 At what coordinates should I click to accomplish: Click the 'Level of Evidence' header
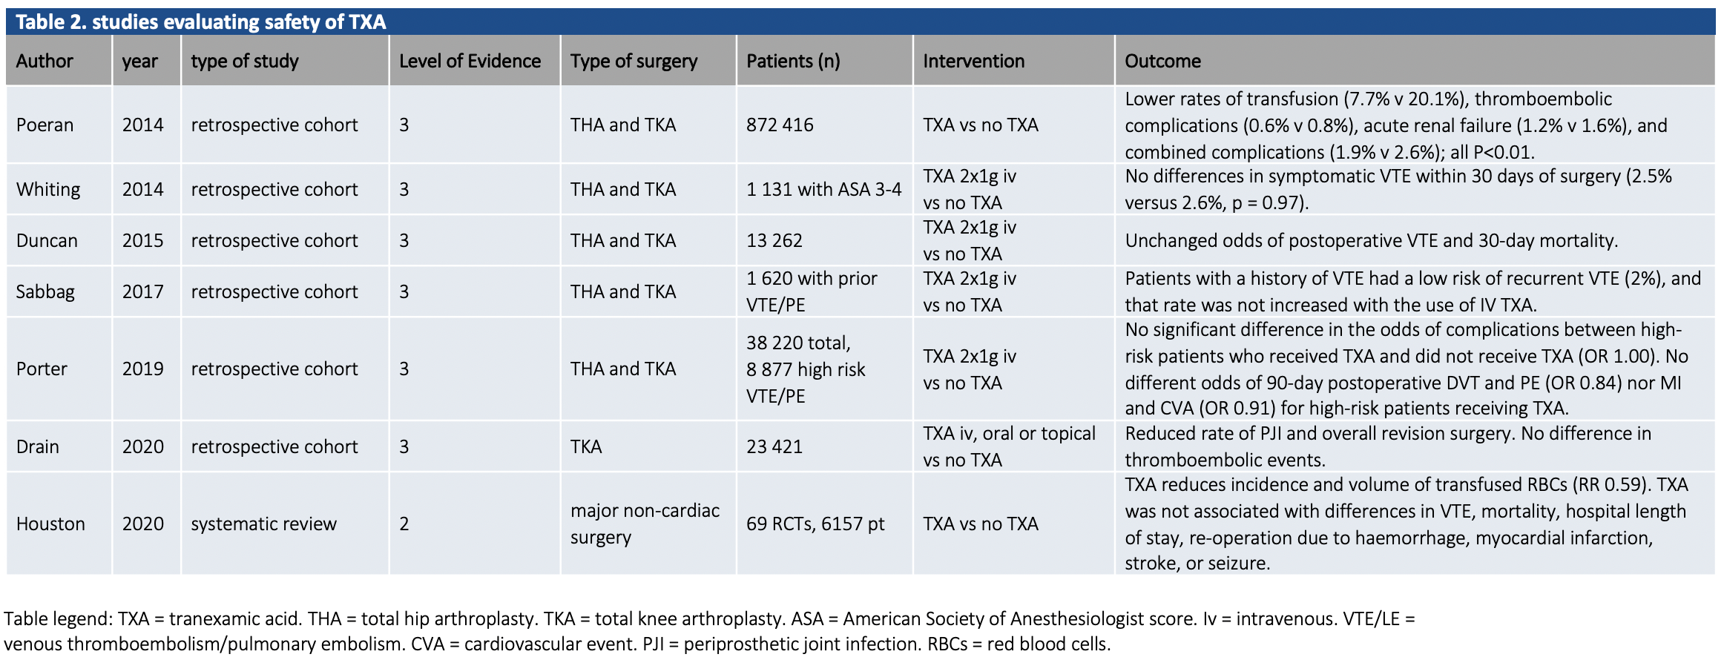(x=470, y=61)
